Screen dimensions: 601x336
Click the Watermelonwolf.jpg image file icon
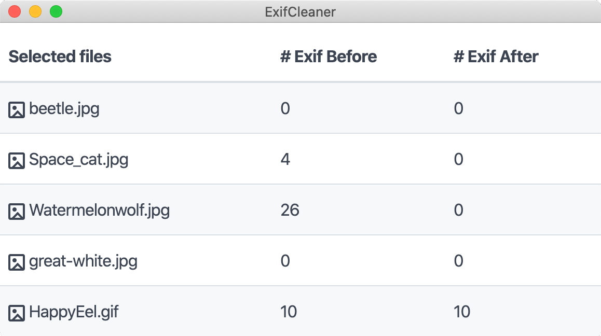click(x=17, y=212)
